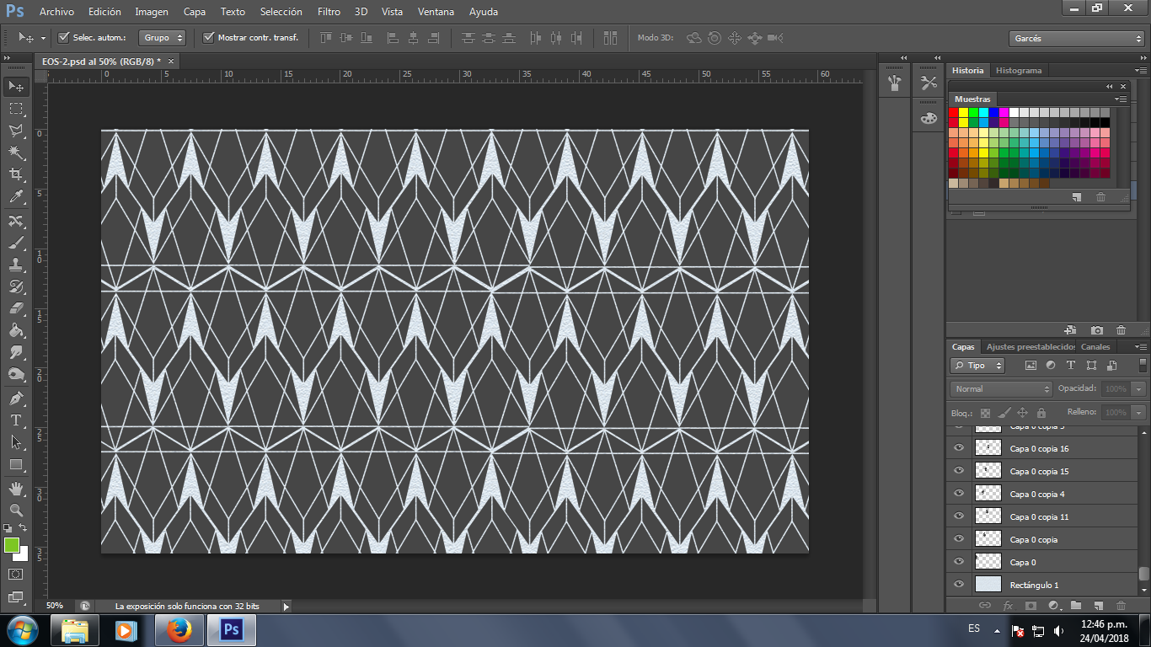This screenshot has width=1151, height=647.
Task: Lock all with padlock icon
Action: [1041, 413]
